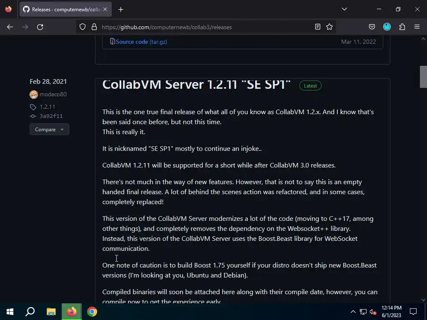This screenshot has height=320, width=427.
Task: Click the Firefox logo in title bar
Action: [x=8, y=9]
